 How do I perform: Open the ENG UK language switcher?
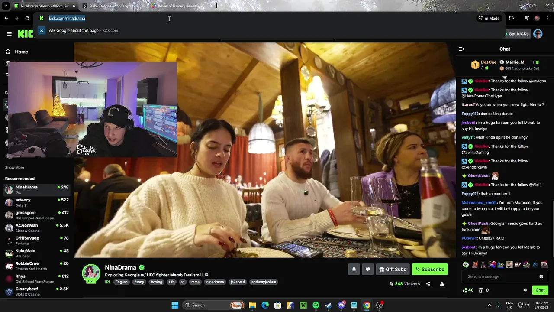pyautogui.click(x=509, y=305)
